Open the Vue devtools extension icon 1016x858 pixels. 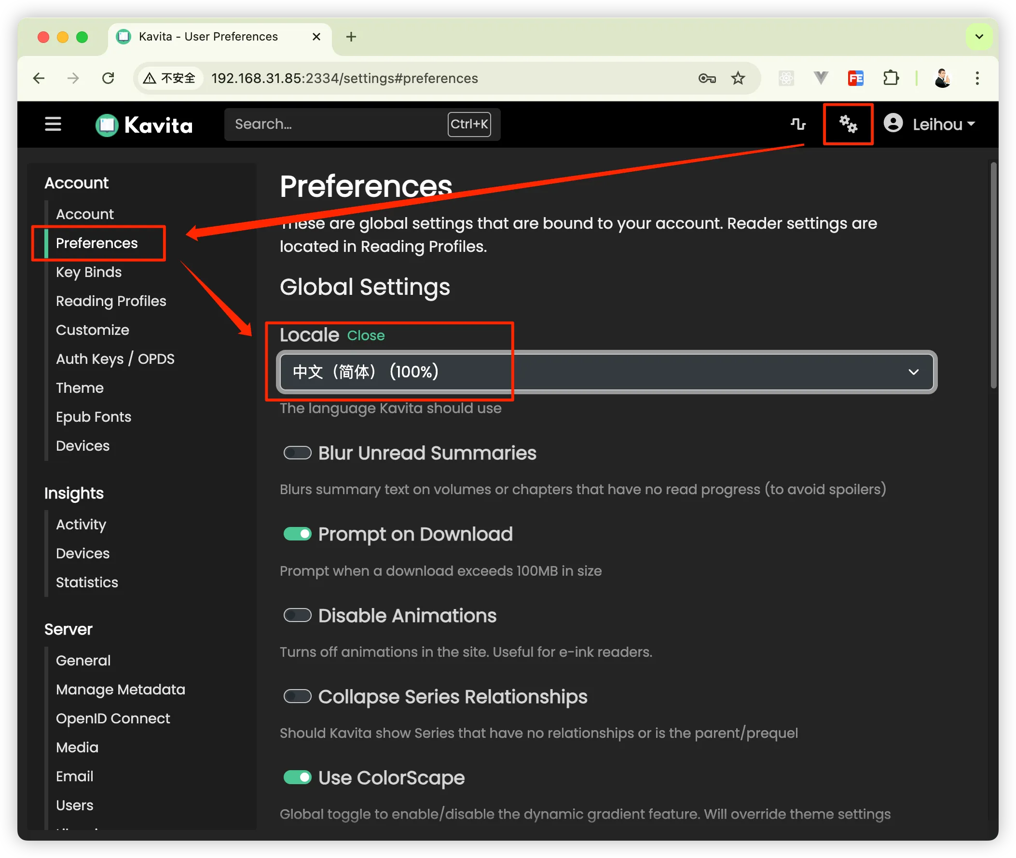821,78
